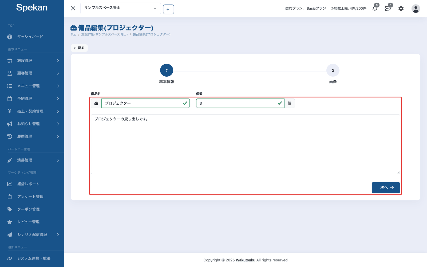427x267 pixels.
Task: Click the クーポン管理 tag icon
Action: [10, 209]
